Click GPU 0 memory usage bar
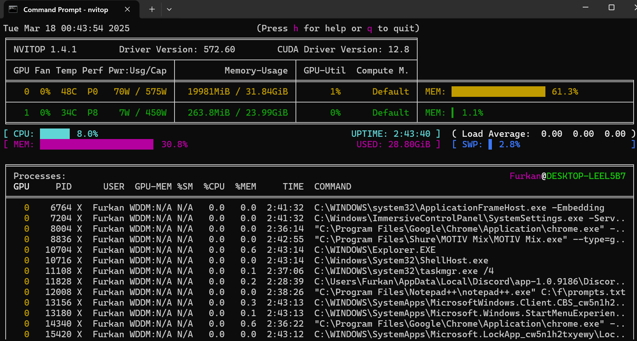 [x=498, y=92]
